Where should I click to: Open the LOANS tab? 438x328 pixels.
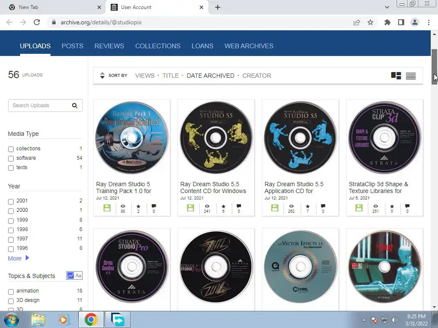[202, 46]
